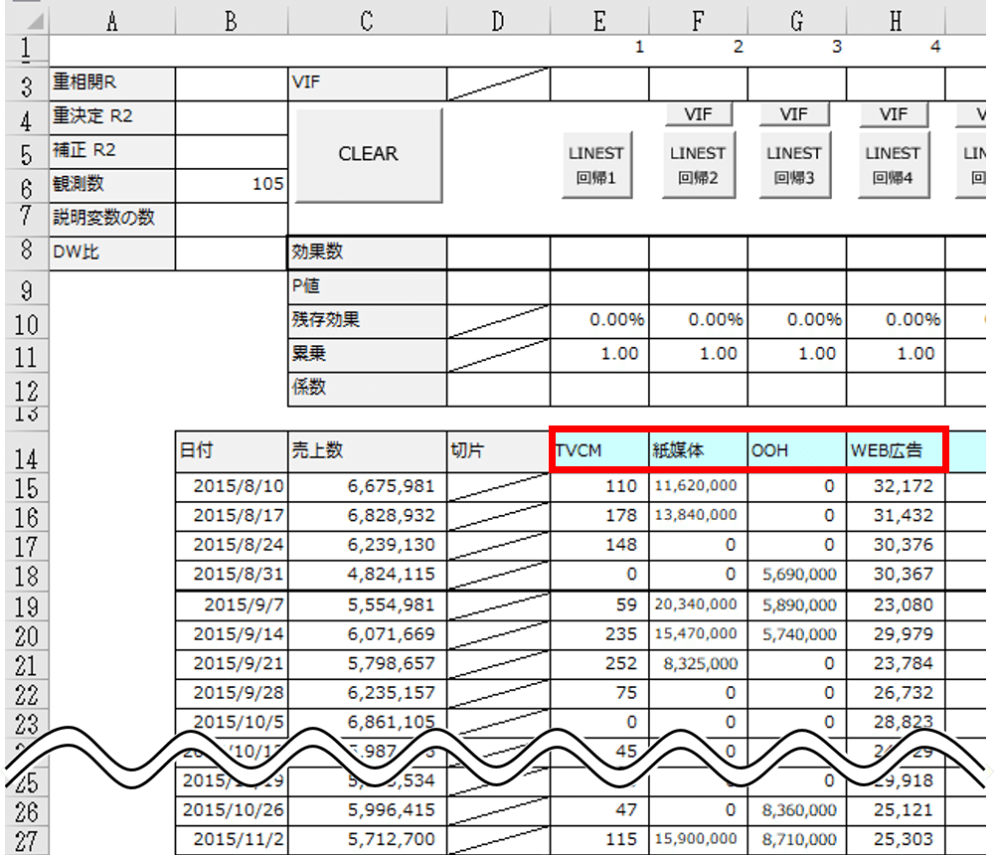
Task: Click the DW比 value cell
Action: point(232,254)
